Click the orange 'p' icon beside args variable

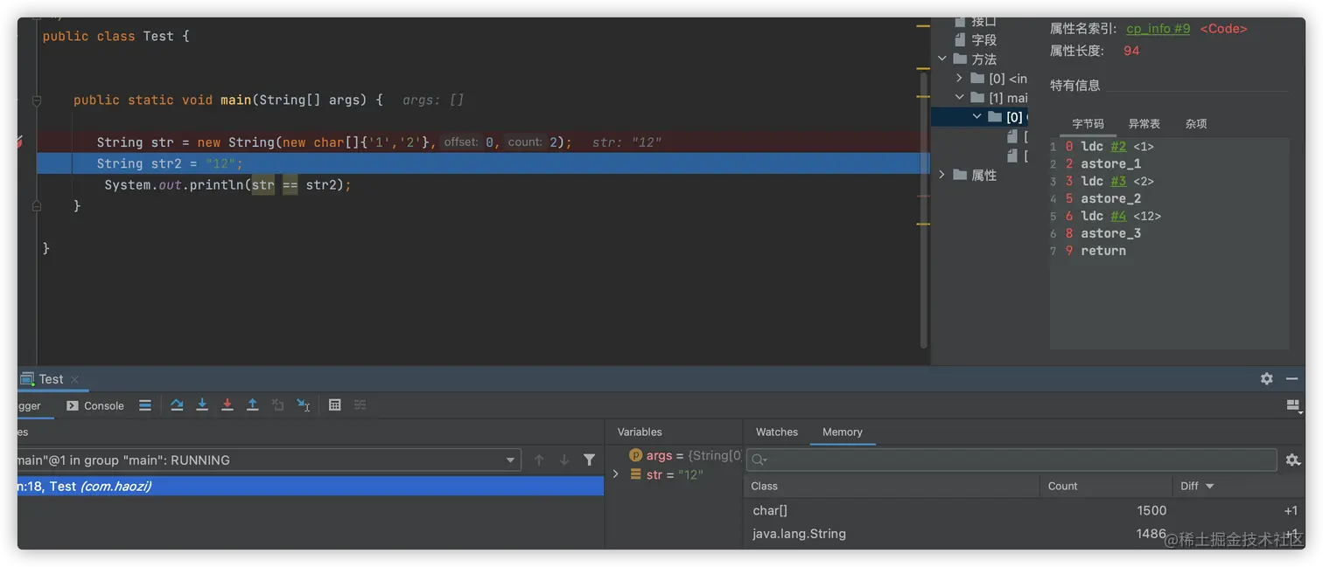636,455
